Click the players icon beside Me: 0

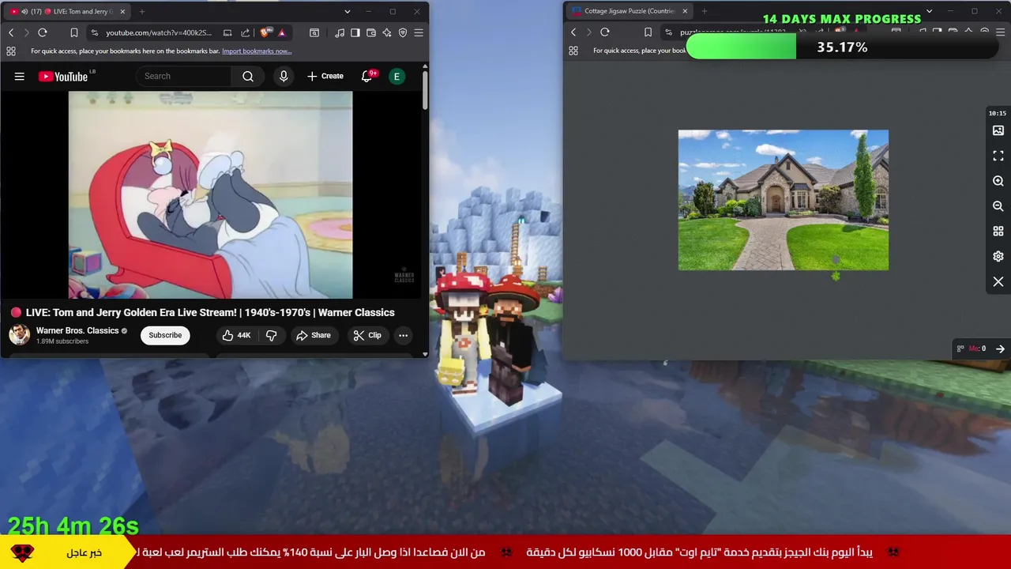click(x=960, y=349)
